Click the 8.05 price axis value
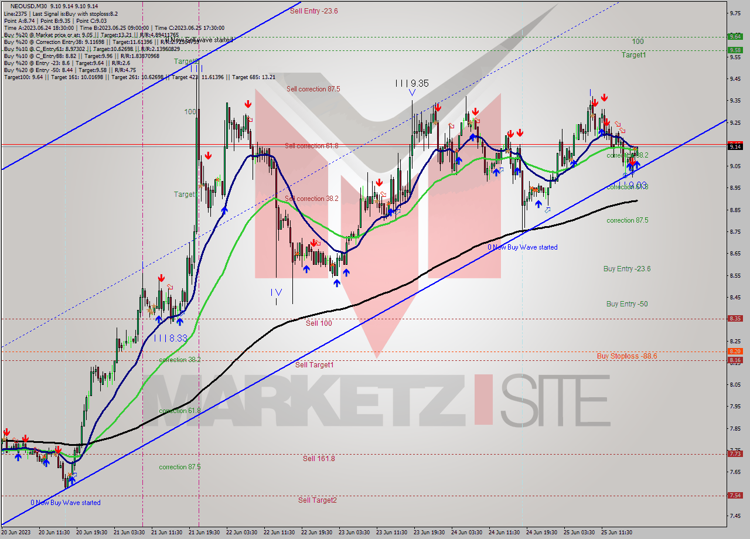 pos(735,384)
